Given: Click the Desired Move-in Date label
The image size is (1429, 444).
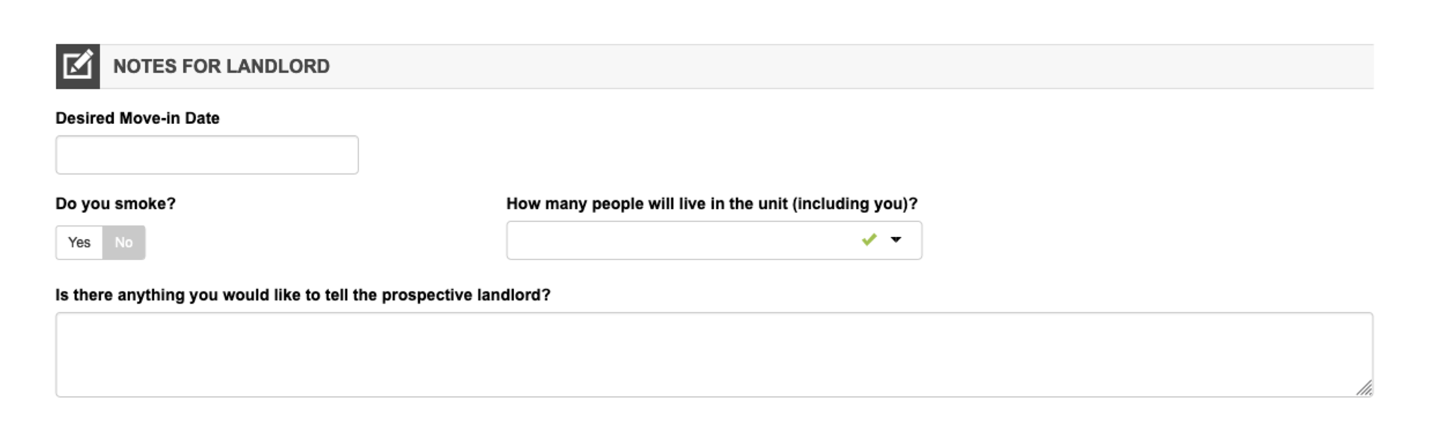Looking at the screenshot, I should [x=137, y=118].
